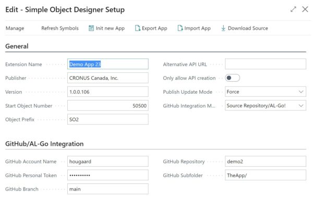Image resolution: width=313 pixels, height=200 pixels.
Task: Click the GitHub Personal Token field
Action: click(x=108, y=175)
